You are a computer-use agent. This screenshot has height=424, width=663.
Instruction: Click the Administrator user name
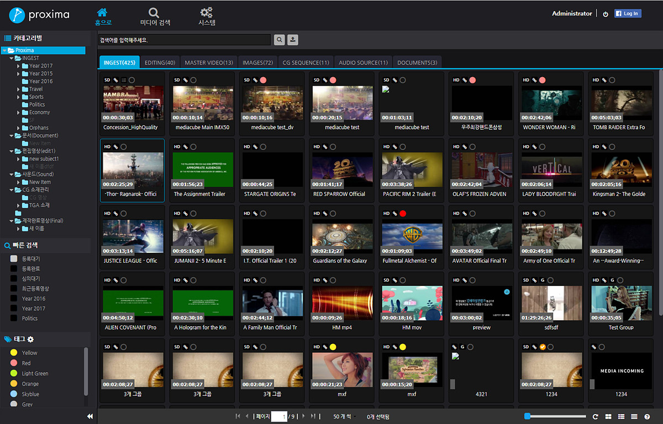(x=572, y=14)
